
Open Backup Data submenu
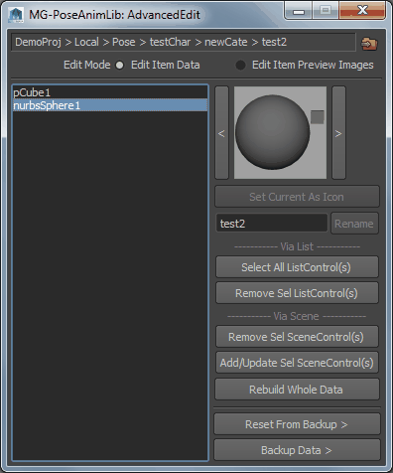(297, 450)
